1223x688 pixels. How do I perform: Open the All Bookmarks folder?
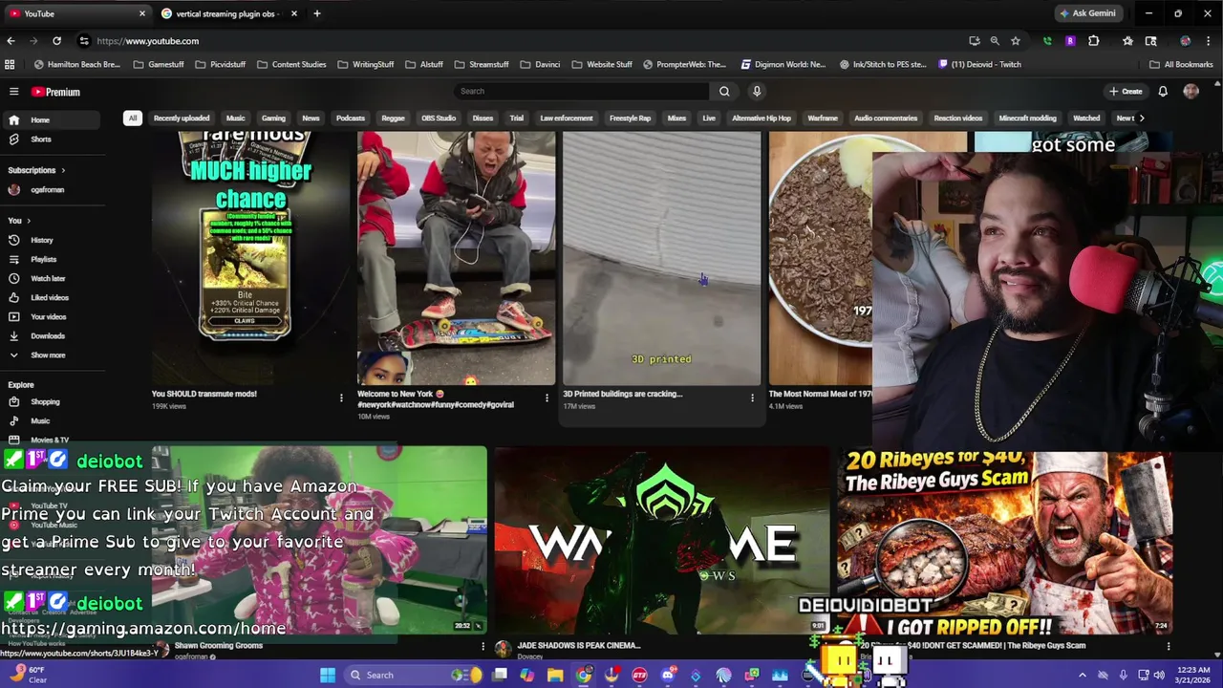[1181, 64]
